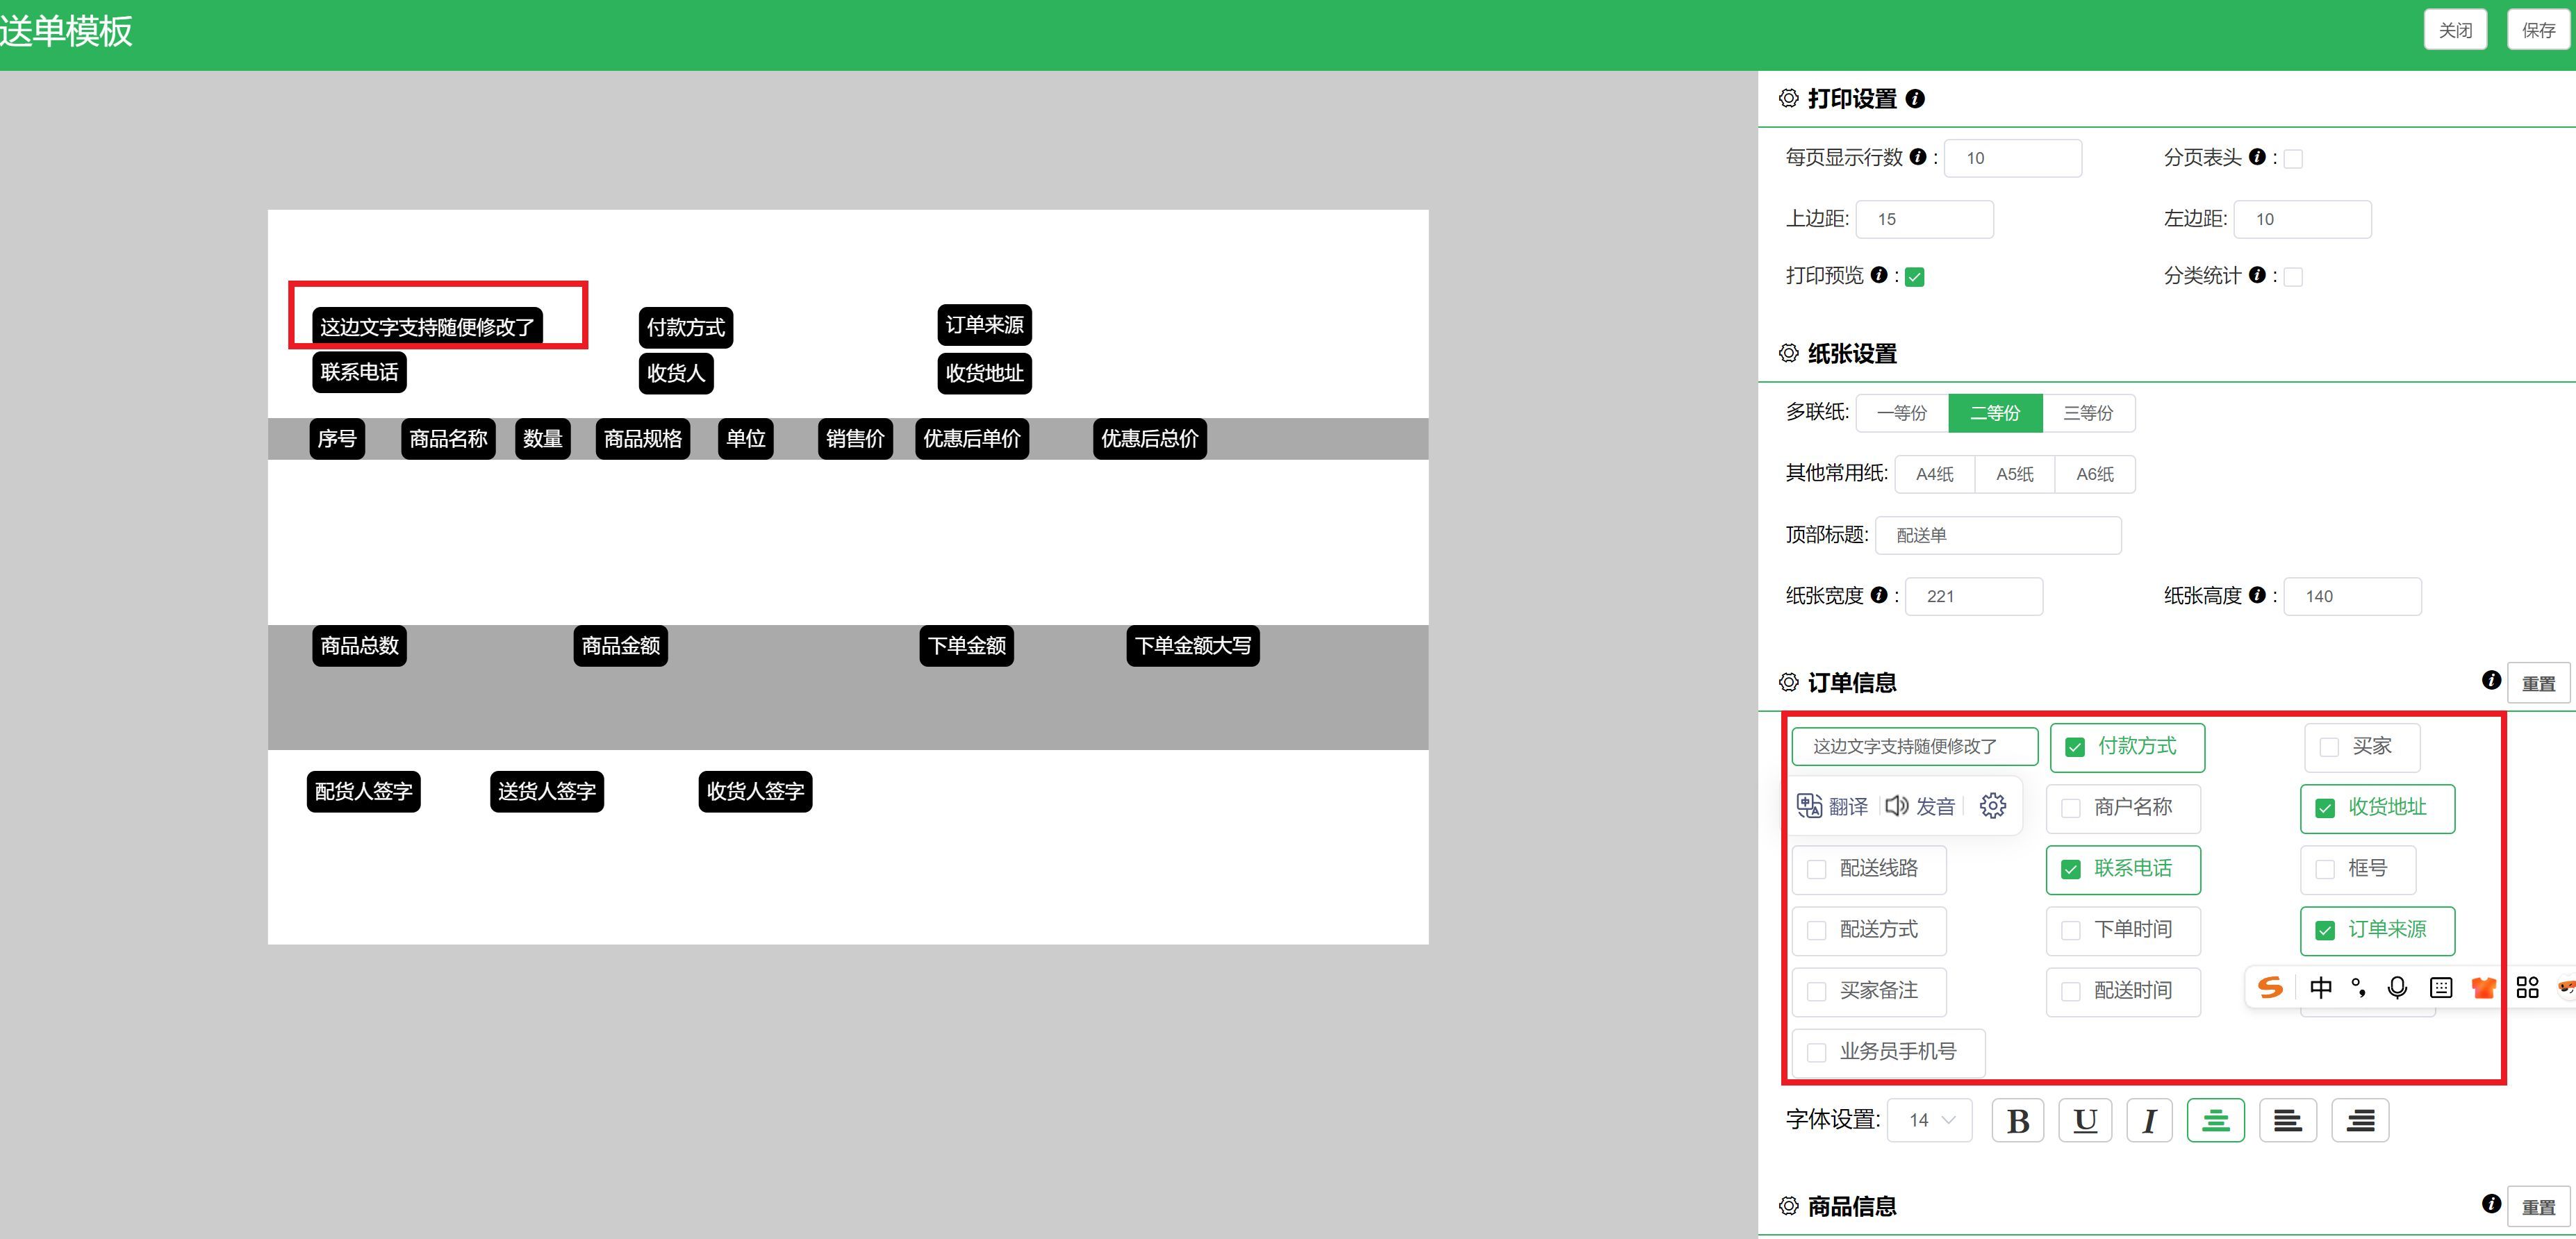The image size is (2576, 1239).
Task: Select 下单金额大写 tag on template canvas
Action: (x=1192, y=646)
